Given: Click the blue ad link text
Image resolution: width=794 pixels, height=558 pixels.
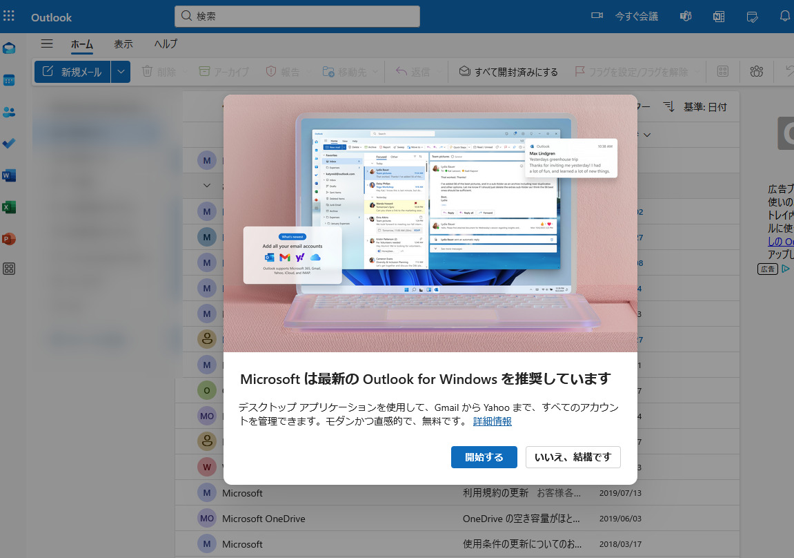Looking at the screenshot, I should pyautogui.click(x=781, y=242).
